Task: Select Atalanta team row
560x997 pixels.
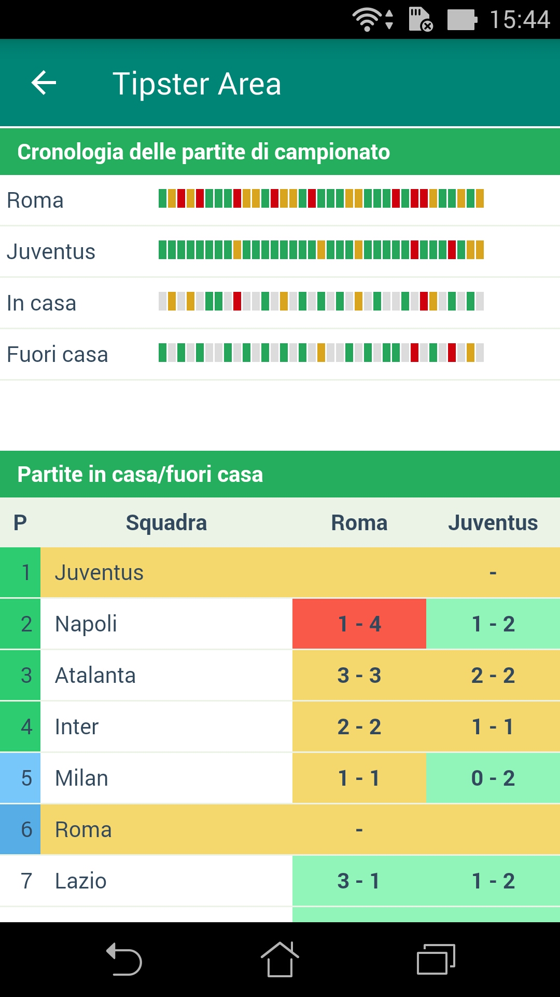Action: [280, 675]
